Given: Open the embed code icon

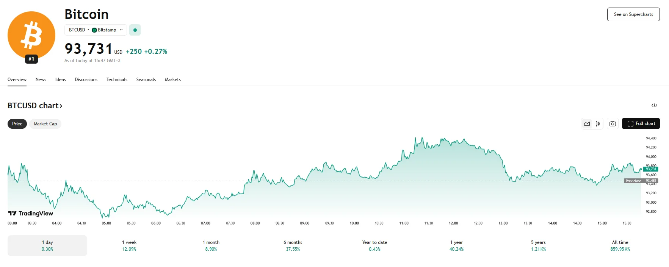Looking at the screenshot, I should [654, 105].
